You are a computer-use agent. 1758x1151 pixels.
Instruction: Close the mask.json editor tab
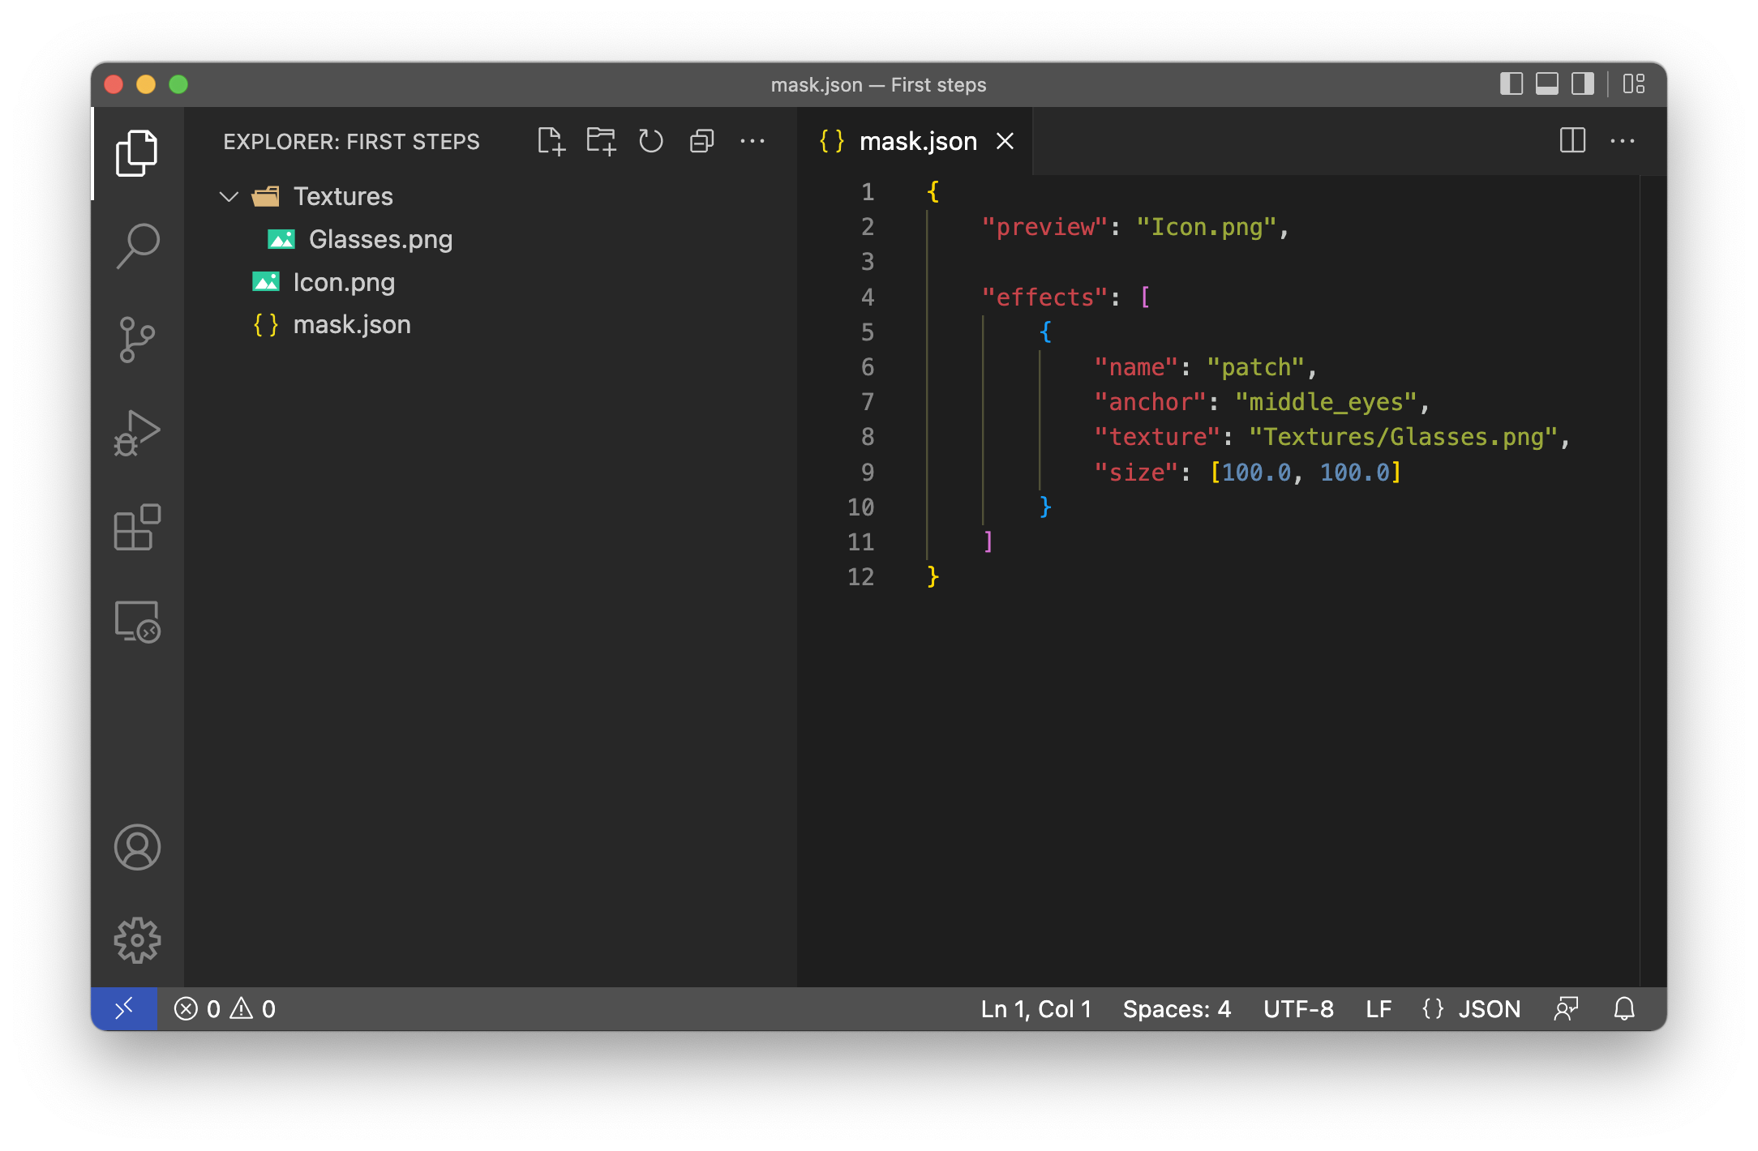pyautogui.click(x=1005, y=141)
